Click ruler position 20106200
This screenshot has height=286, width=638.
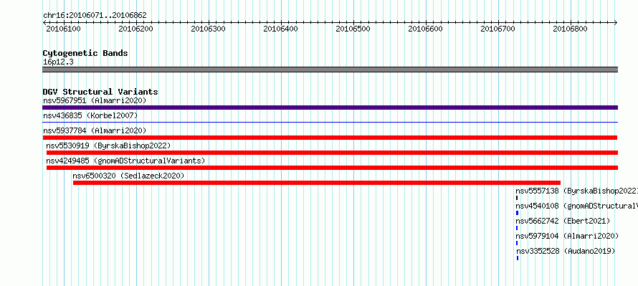pos(135,29)
